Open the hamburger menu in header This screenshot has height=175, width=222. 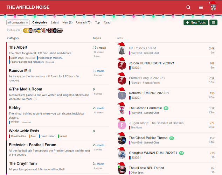[x=201, y=7]
